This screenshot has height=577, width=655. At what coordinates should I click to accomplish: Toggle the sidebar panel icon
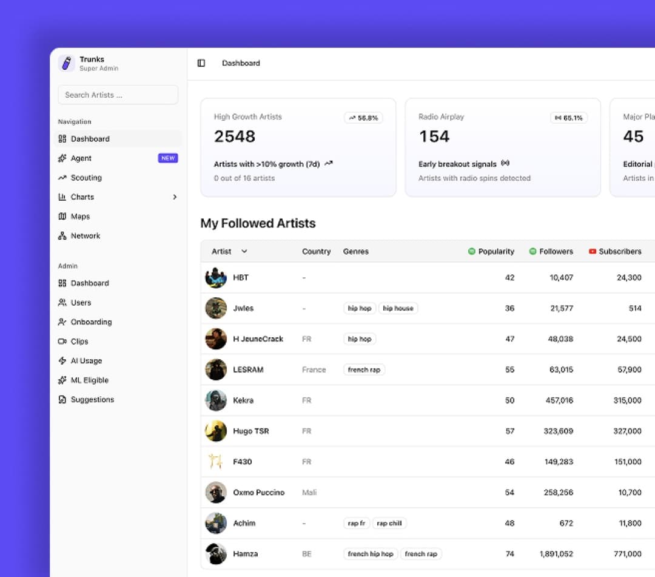[x=201, y=63]
